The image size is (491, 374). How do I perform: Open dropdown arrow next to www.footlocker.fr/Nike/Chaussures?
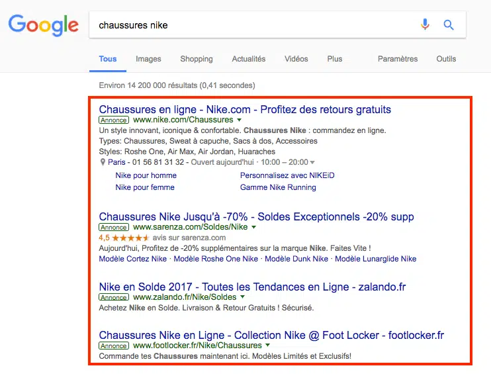coord(267,346)
